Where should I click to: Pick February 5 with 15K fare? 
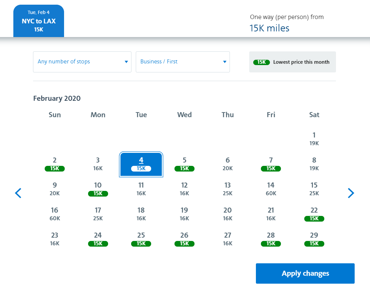[184, 164]
